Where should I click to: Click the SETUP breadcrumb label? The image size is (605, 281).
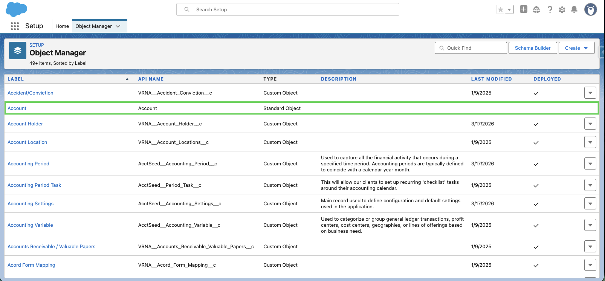37,45
